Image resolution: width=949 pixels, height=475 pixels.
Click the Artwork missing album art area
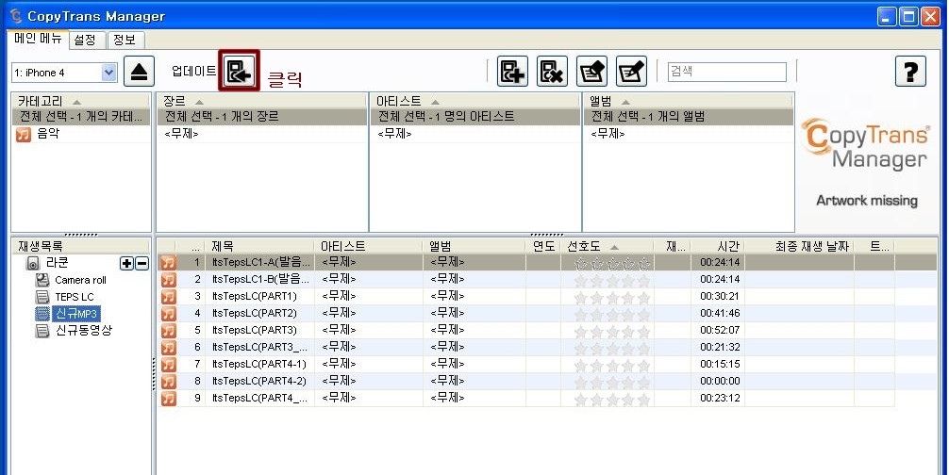point(867,163)
